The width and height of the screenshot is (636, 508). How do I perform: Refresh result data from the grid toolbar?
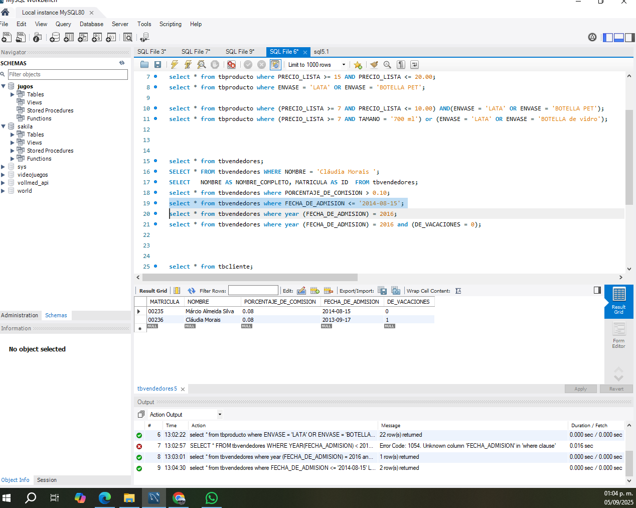tap(191, 291)
